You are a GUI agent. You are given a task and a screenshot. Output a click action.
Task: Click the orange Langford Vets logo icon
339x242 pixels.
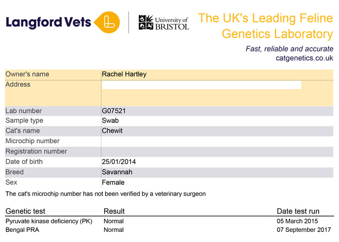click(107, 22)
